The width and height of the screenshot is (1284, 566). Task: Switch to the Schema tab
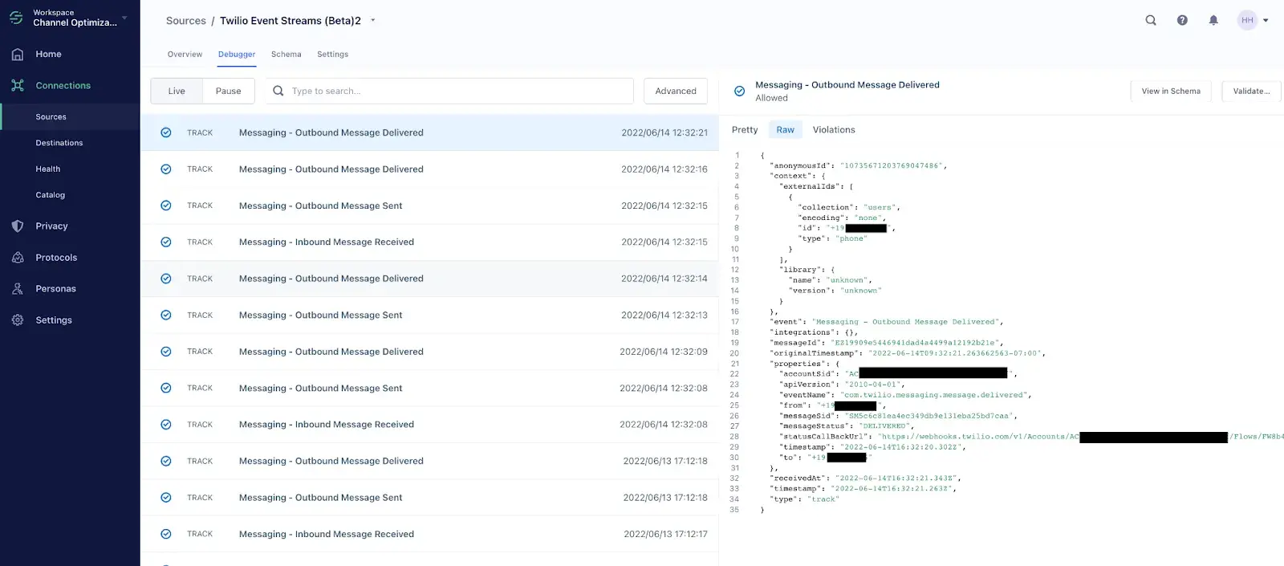(x=286, y=55)
